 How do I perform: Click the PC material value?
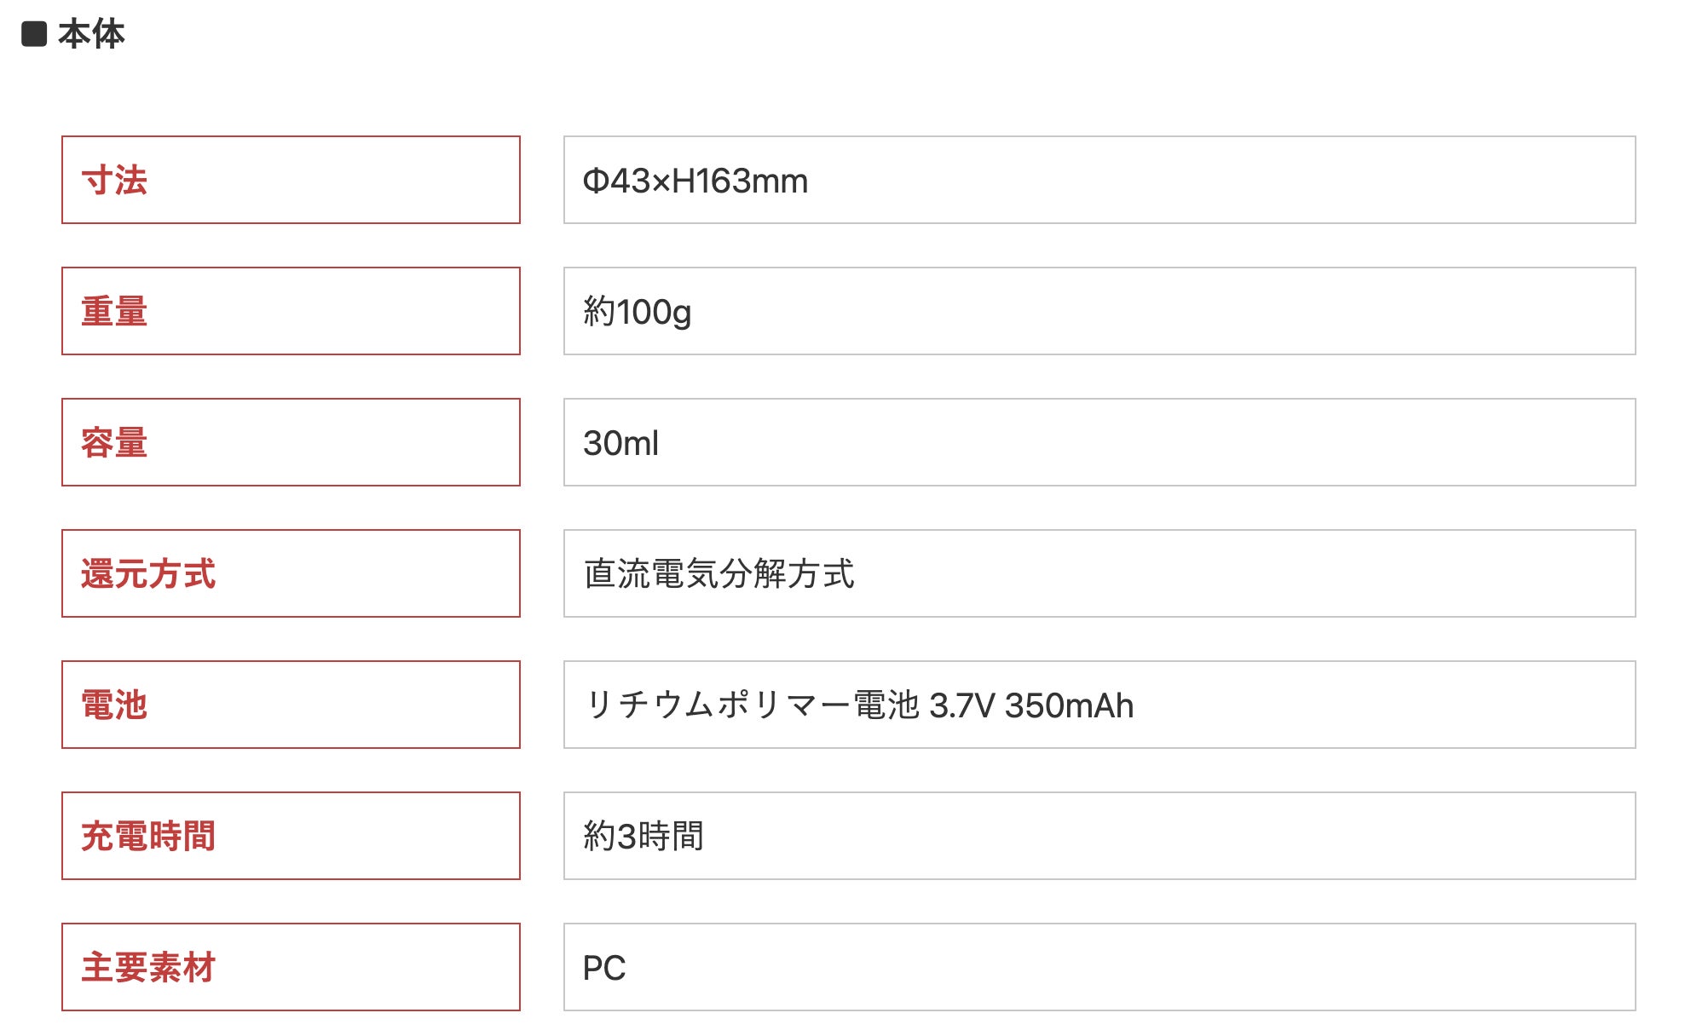(x=604, y=968)
